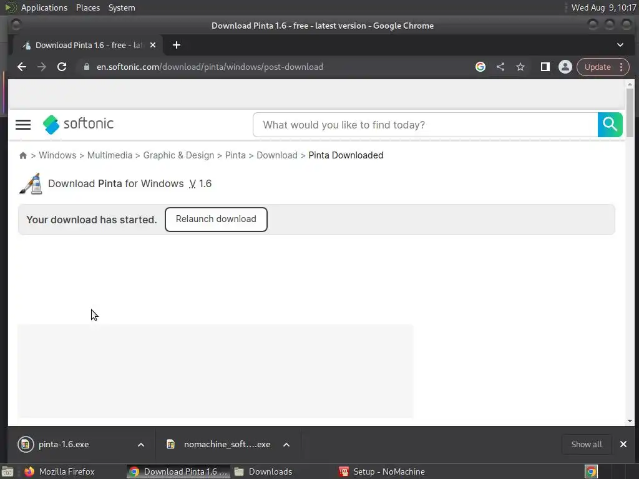Focus the Softonic search field
Screen dimensions: 639x479
click(425, 125)
